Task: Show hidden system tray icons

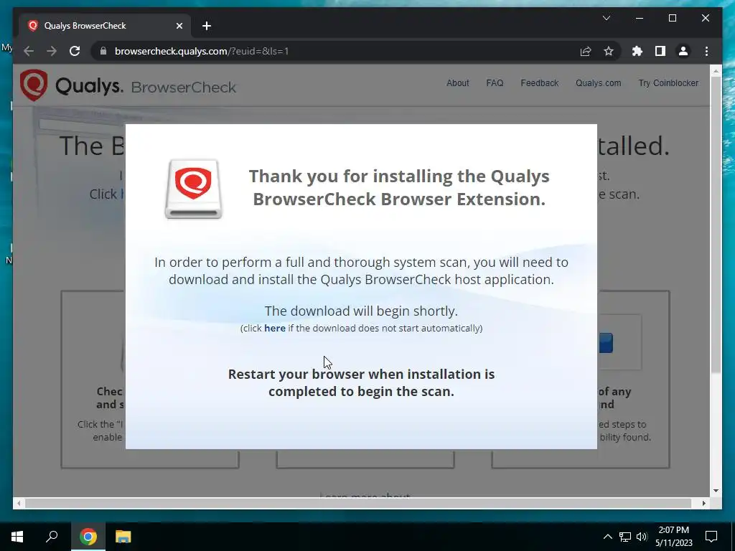Action: [x=607, y=537]
